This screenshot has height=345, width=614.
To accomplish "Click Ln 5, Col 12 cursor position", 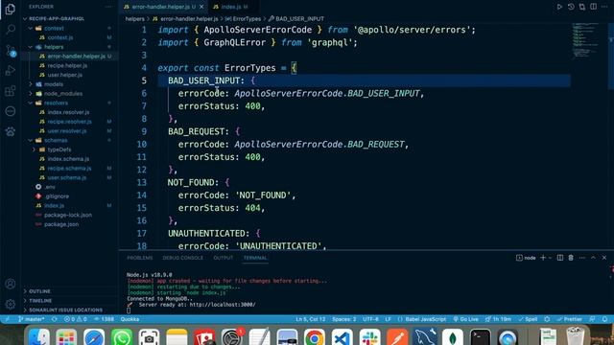I will click(x=311, y=319).
